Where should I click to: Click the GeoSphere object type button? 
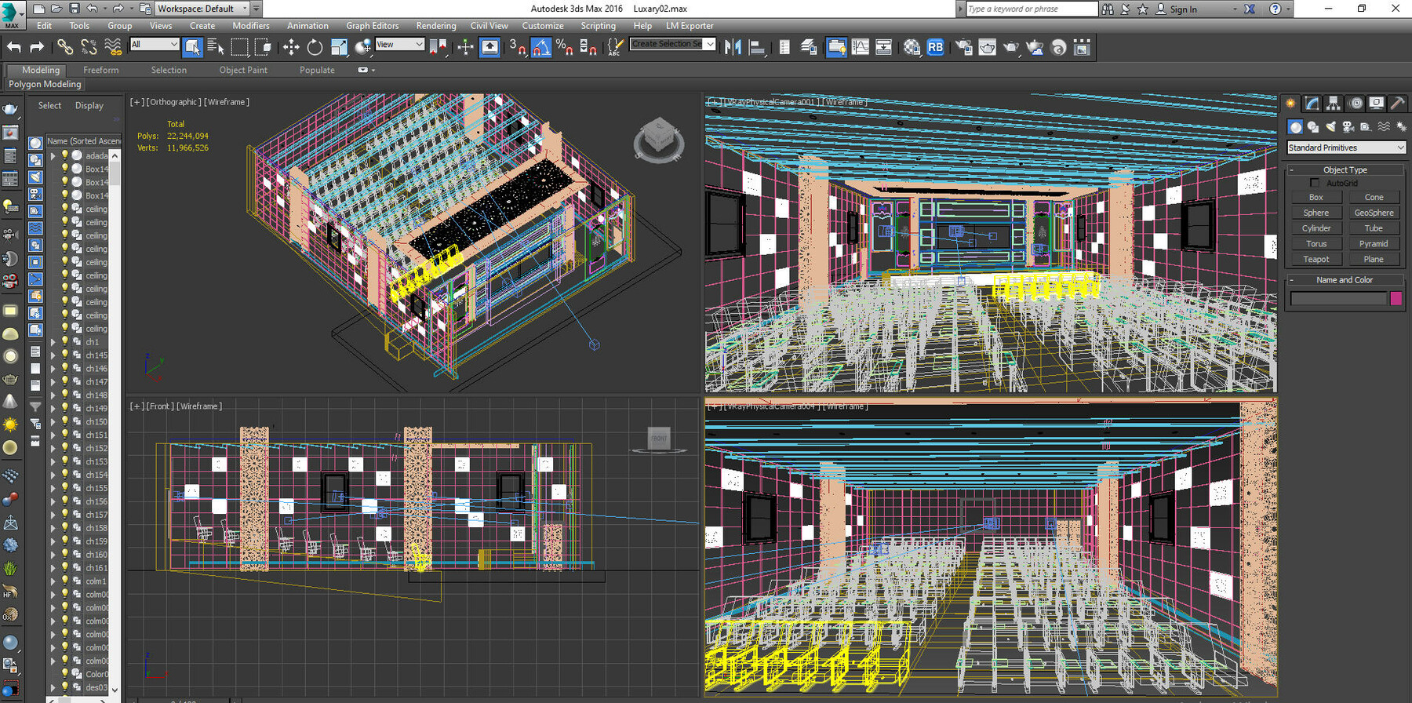(1374, 213)
